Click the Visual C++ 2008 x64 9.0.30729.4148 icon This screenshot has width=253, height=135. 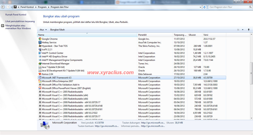click(40, 106)
